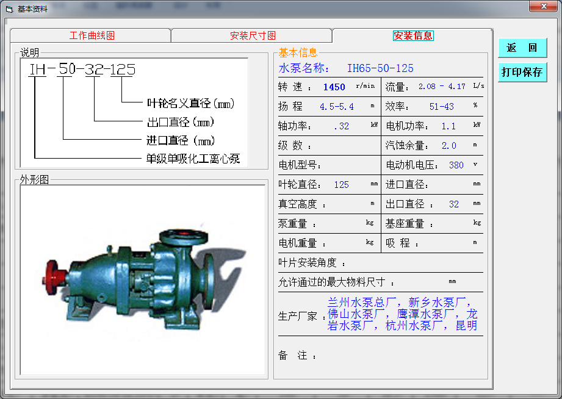
Task: Click 允许通过的最大物料尺寸 label
Action: [x=336, y=282]
